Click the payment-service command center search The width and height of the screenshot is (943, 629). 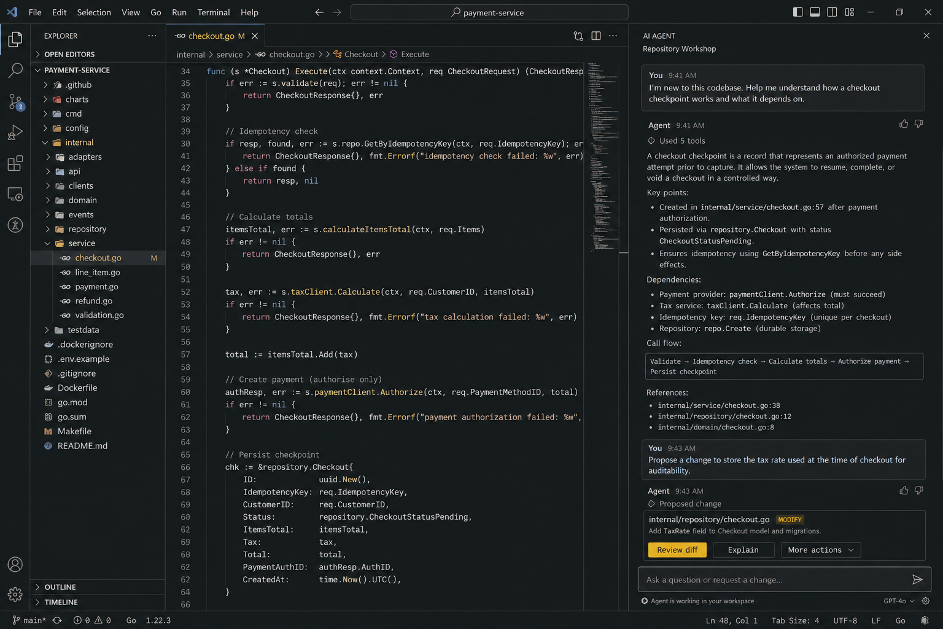point(489,12)
